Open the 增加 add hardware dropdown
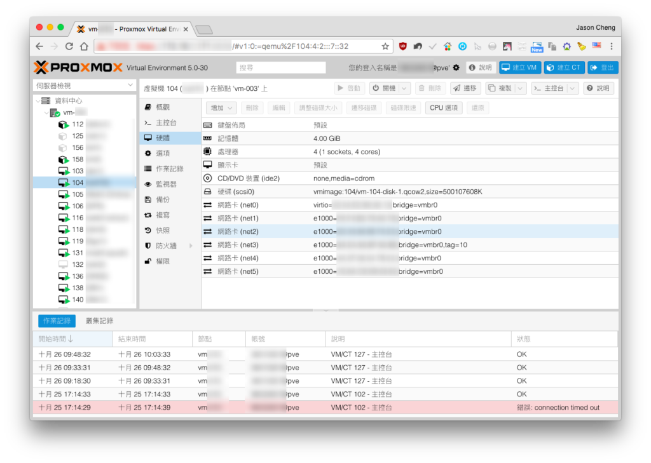 (221, 108)
